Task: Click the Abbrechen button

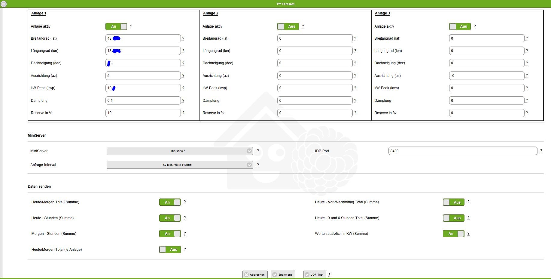Action: (254, 274)
